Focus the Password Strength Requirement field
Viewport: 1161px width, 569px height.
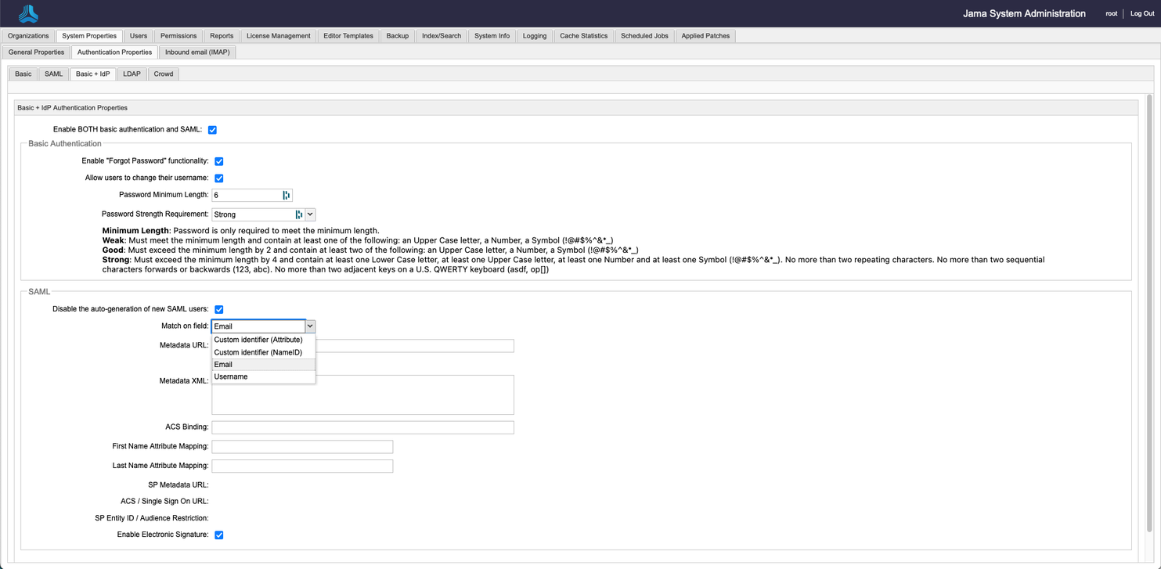click(x=258, y=214)
